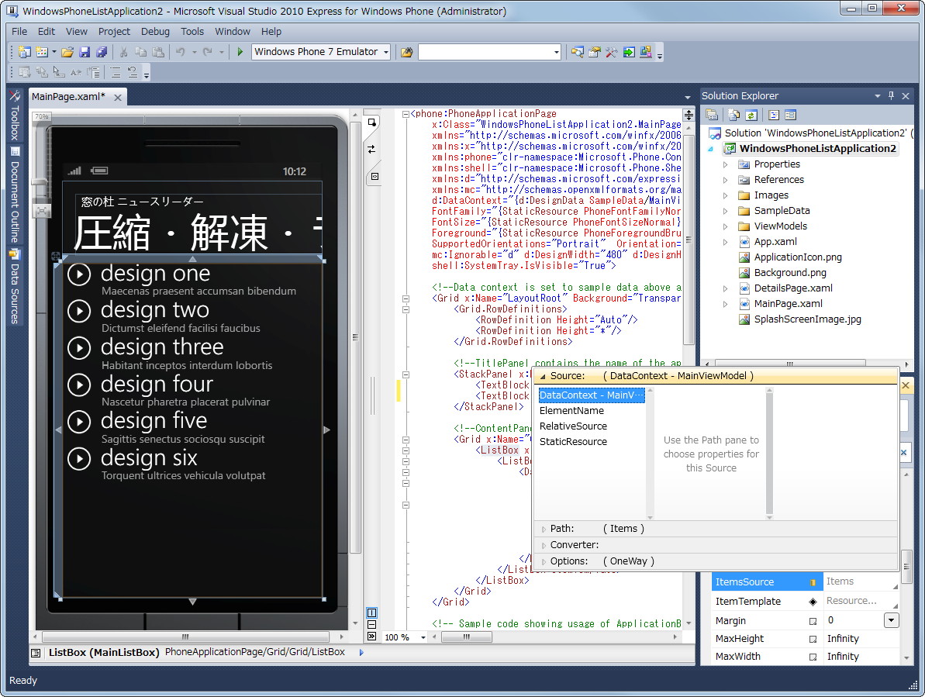925x697 pixels.
Task: Open the Properties Window toolbar icon
Action: [x=594, y=52]
